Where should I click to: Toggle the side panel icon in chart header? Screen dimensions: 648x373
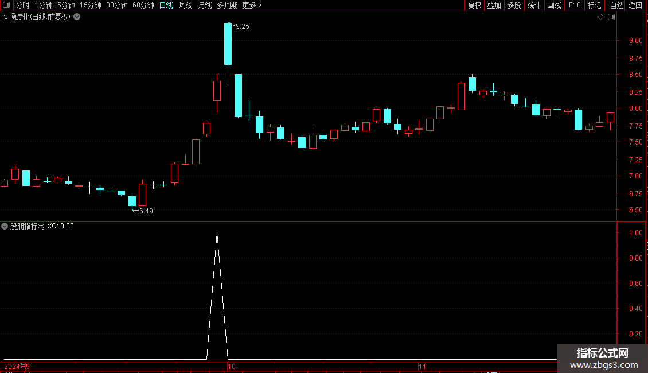coord(611,17)
